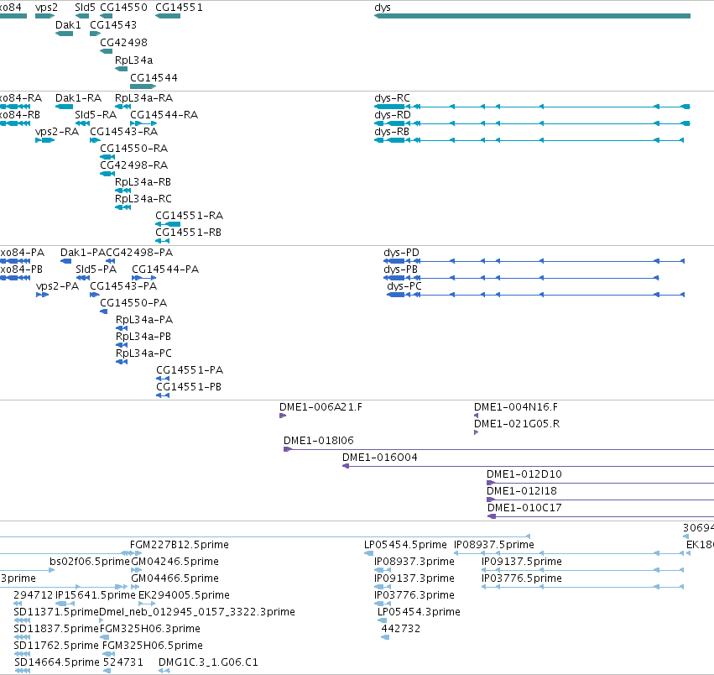The image size is (714, 675).
Task: Select the dys-PB protein label
Action: (x=401, y=269)
